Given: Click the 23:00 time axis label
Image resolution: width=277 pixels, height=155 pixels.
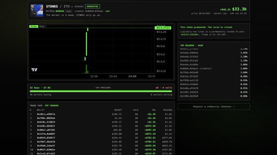Looking at the screenshot, I should coord(132,76).
